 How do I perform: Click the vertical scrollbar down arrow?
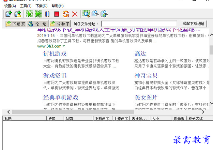[x=211, y=103]
